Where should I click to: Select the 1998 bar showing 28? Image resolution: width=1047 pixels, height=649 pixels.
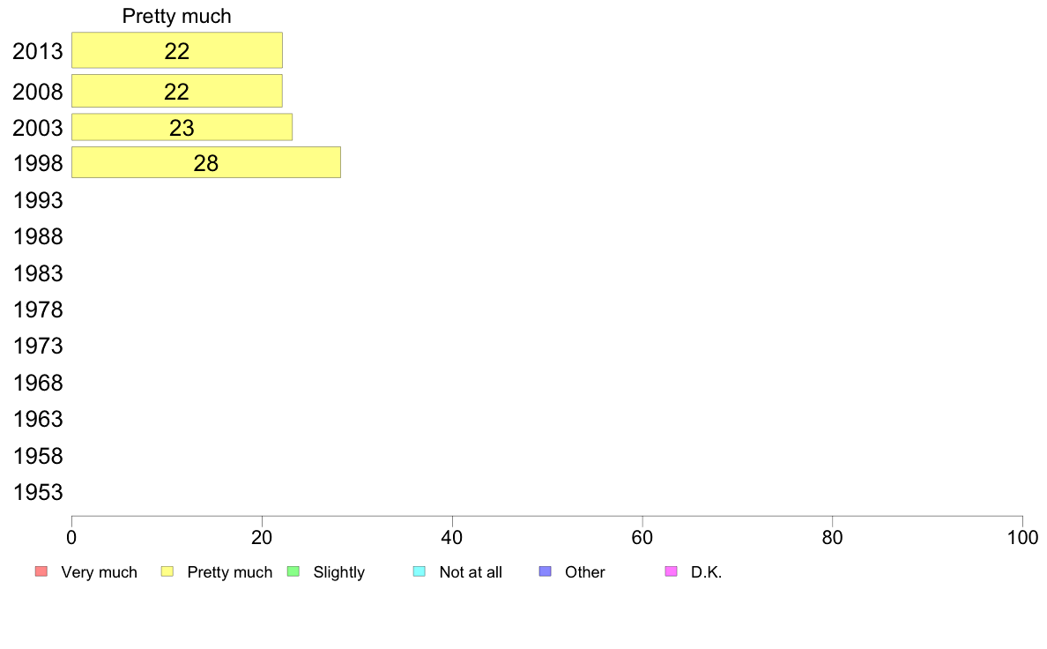(205, 162)
